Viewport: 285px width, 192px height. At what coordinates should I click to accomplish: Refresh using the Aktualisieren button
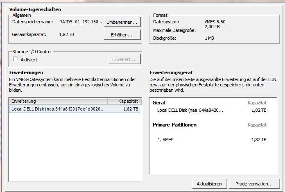pyautogui.click(x=209, y=183)
